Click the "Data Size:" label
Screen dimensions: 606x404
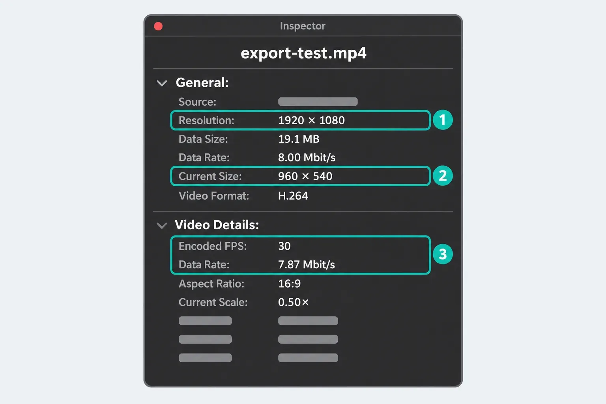pyautogui.click(x=203, y=139)
